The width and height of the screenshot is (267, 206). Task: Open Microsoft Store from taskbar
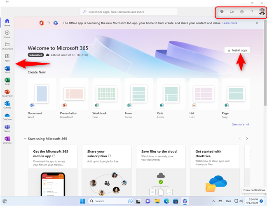(x=176, y=201)
